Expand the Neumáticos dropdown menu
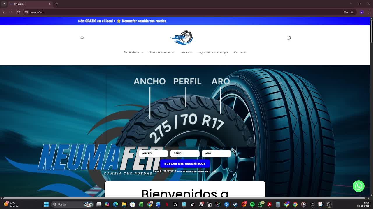This screenshot has width=373, height=209. [133, 52]
